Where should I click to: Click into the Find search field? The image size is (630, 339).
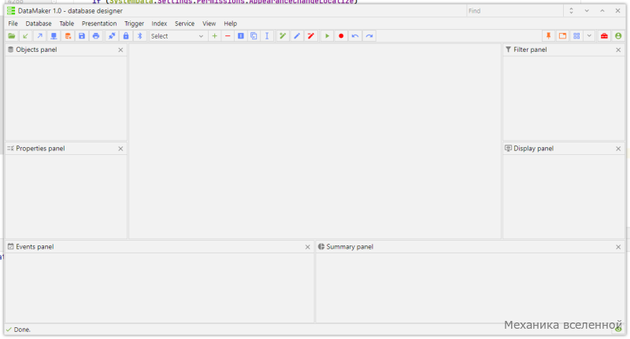(515, 11)
